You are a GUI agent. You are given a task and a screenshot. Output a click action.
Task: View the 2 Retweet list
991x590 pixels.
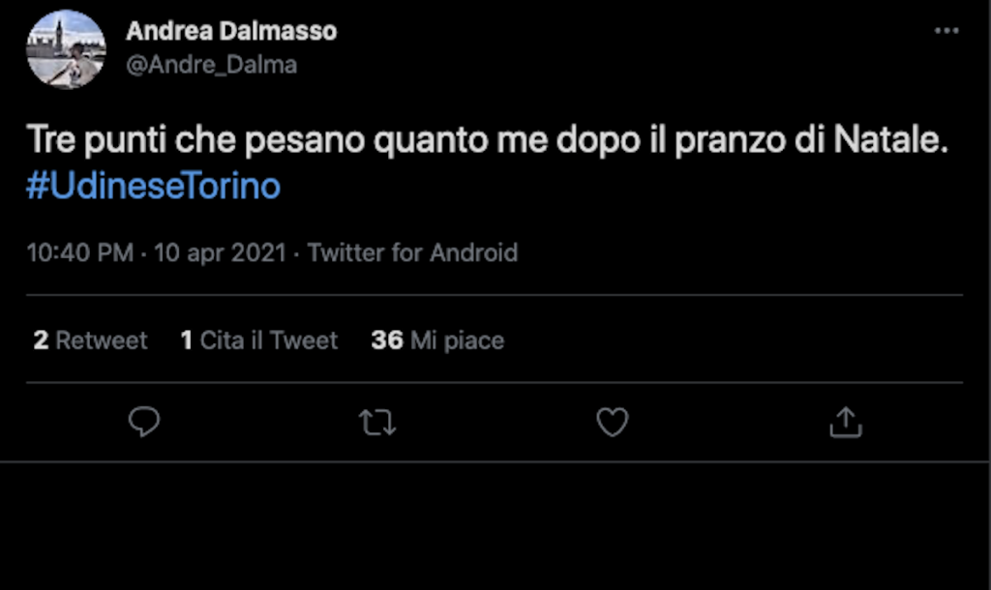(90, 340)
